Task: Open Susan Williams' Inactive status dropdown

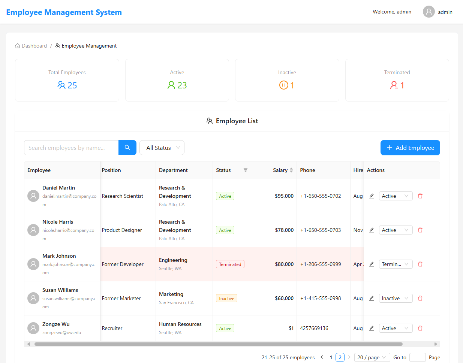Action: pos(395,298)
